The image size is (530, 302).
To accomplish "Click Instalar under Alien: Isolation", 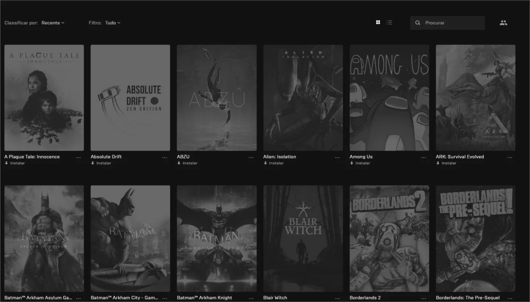I will pos(274,163).
